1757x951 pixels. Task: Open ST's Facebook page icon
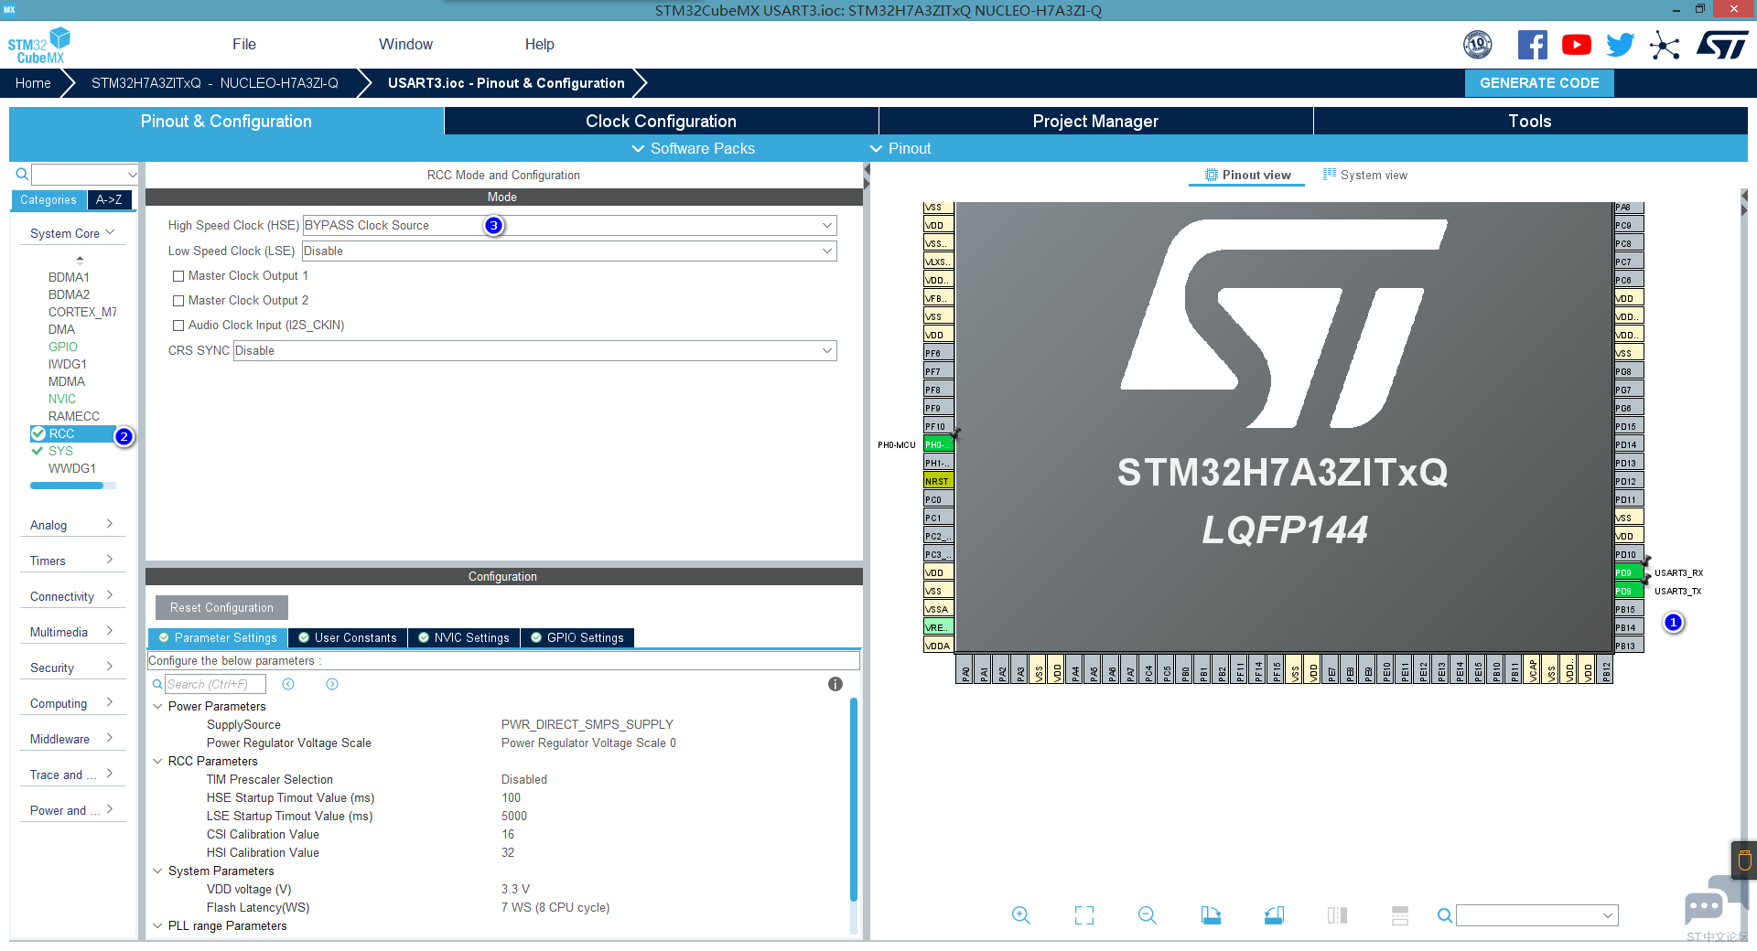[x=1533, y=45]
